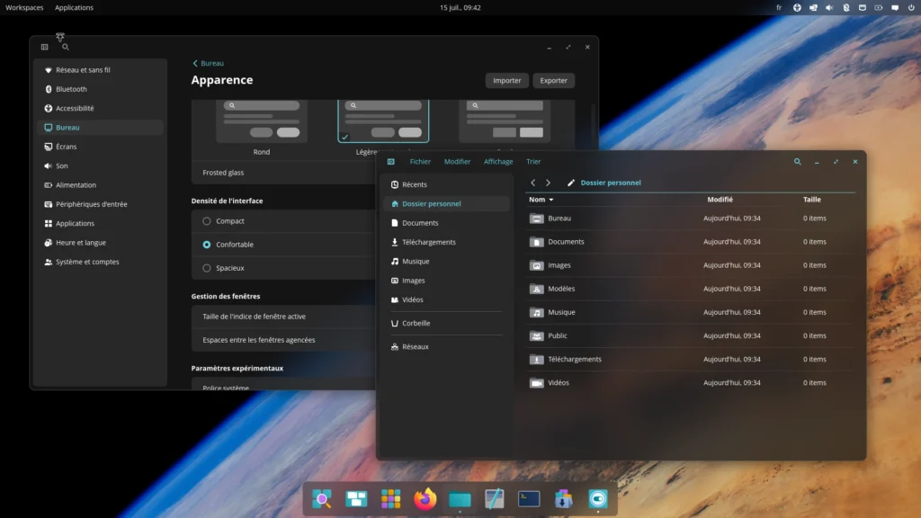The image size is (921, 518).
Task: Select the Spacieux density option
Action: [x=207, y=268]
